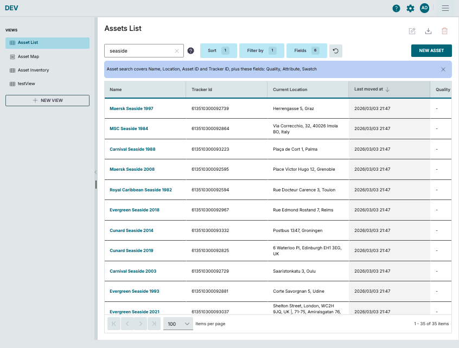Open the Evergreen Seaside 1993 asset
Screen dimensions: 459x348
coord(135,291)
